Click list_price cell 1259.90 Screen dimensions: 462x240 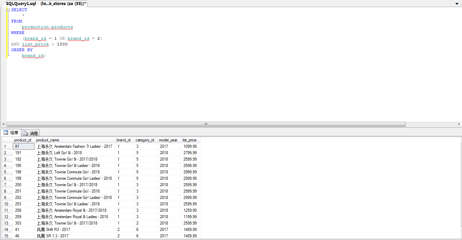tap(190, 210)
